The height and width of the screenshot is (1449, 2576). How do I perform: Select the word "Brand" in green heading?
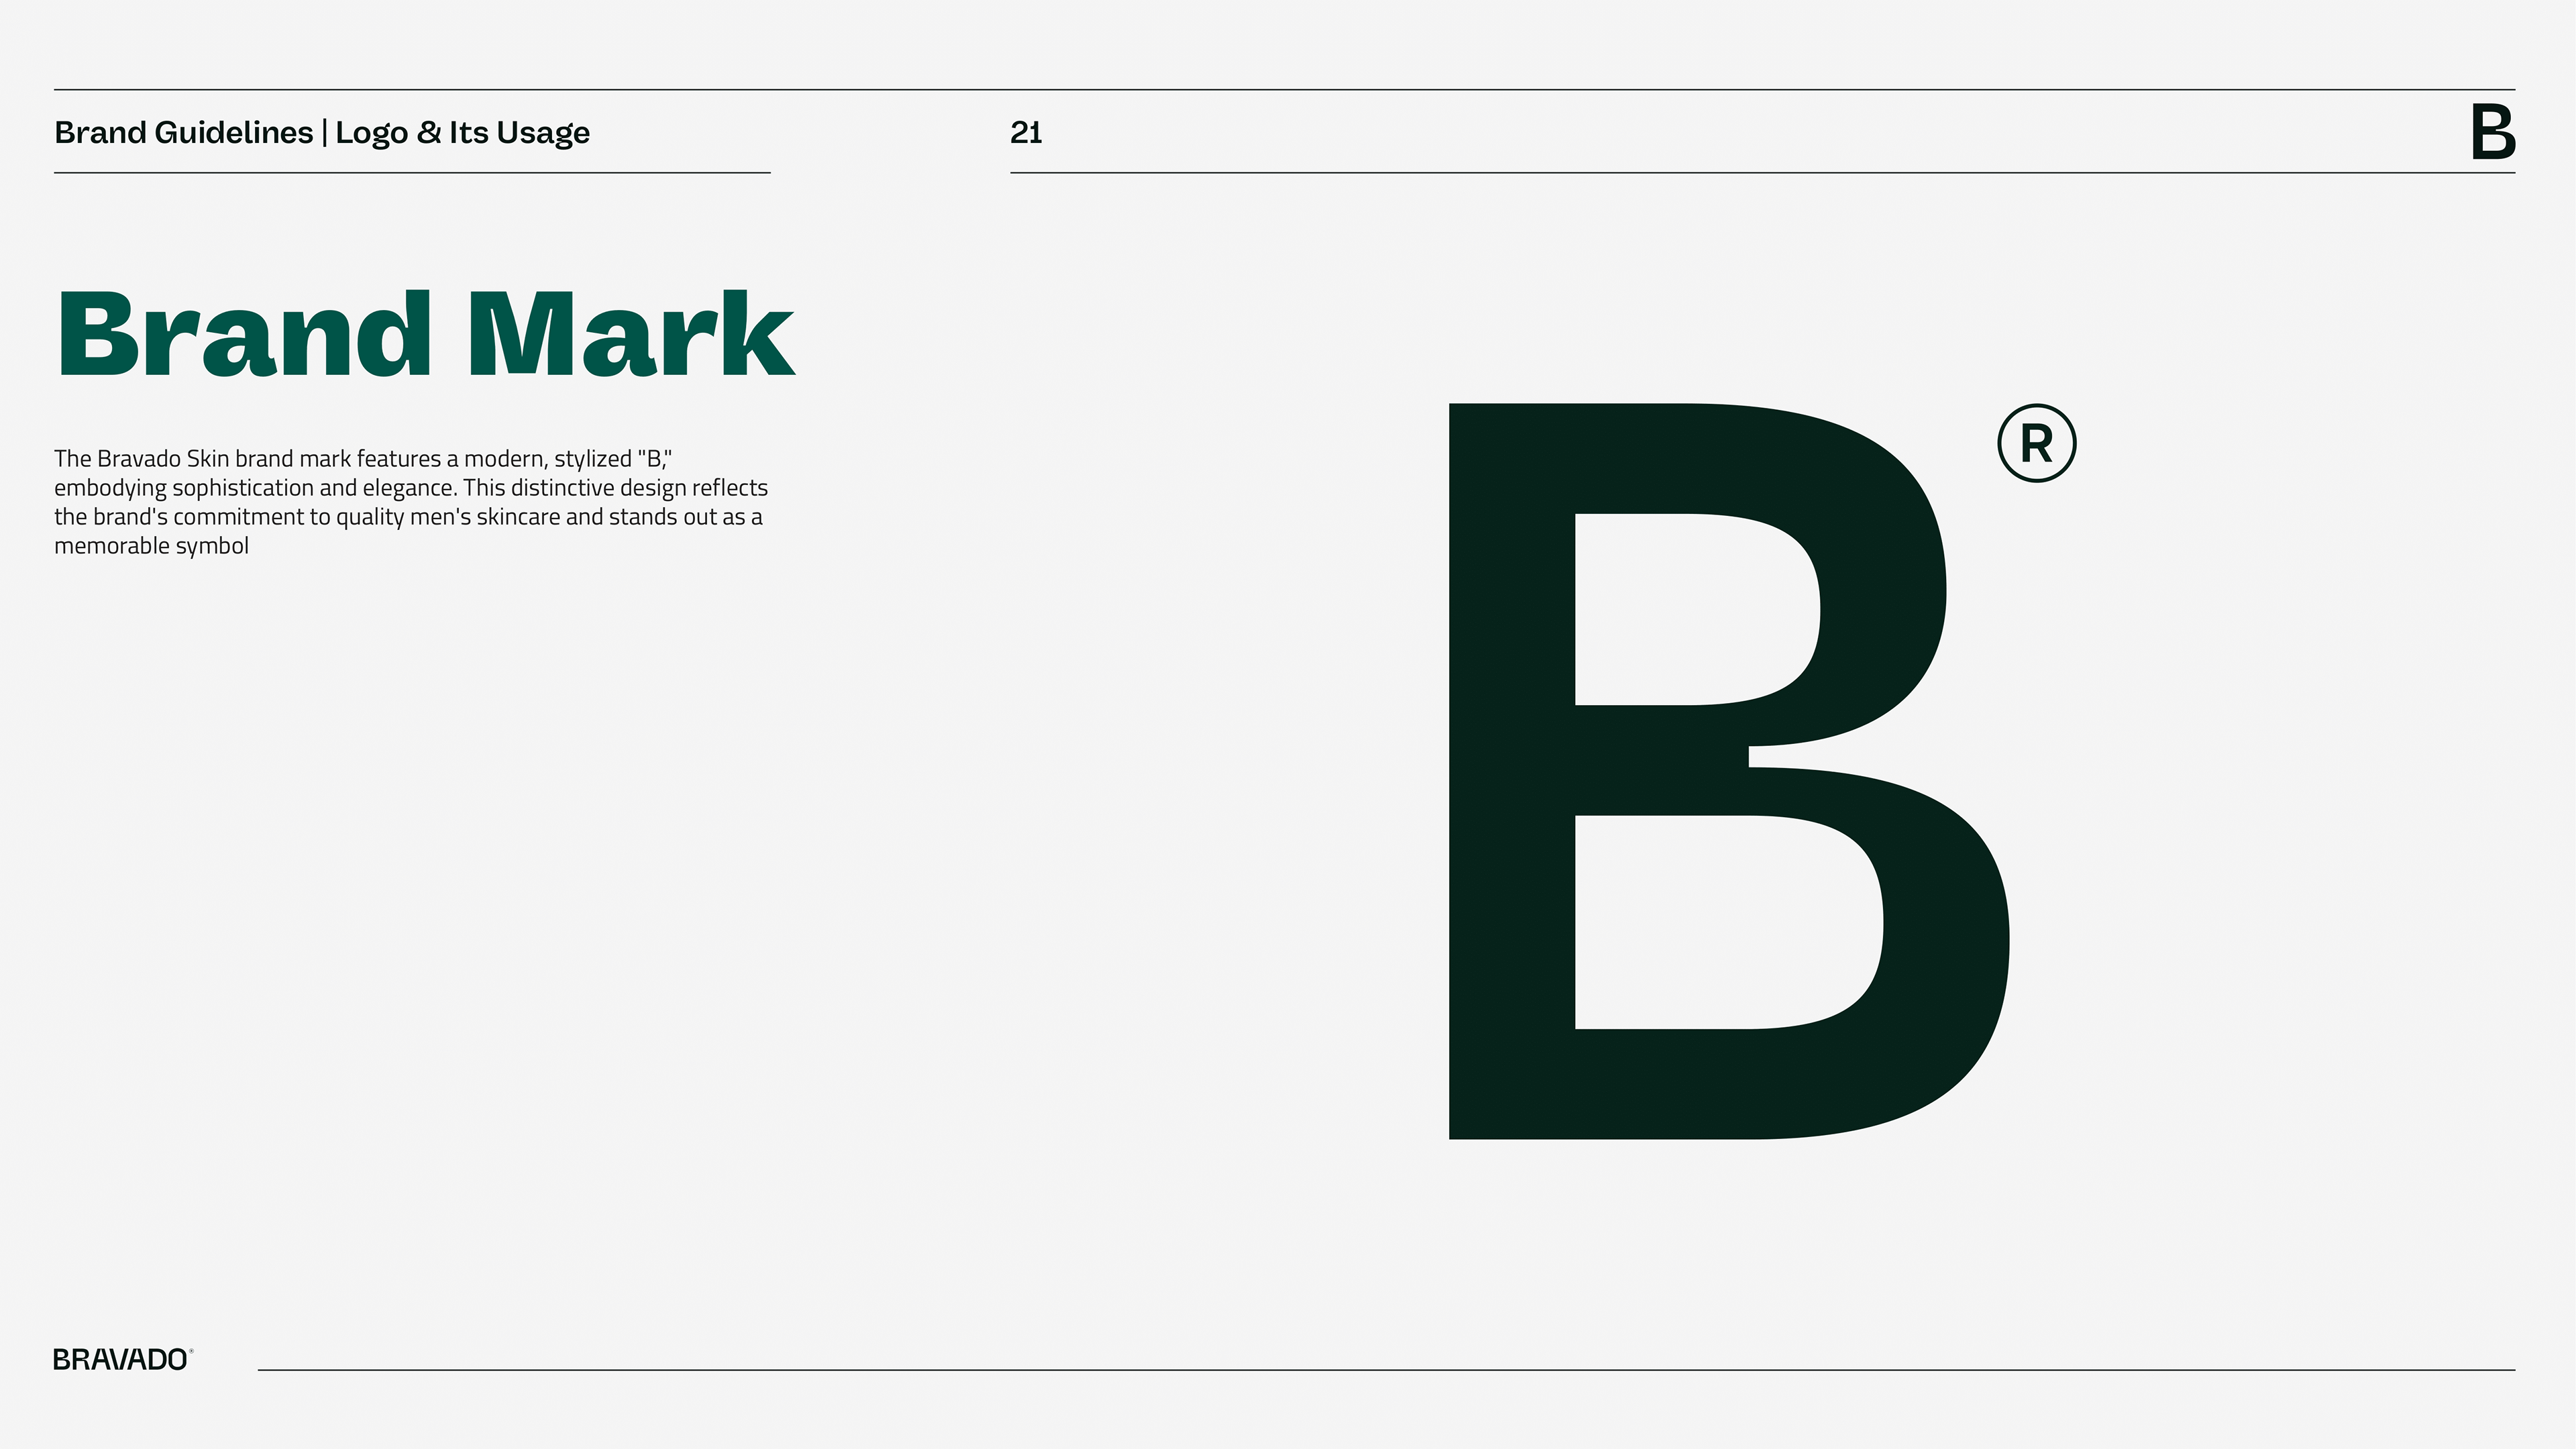[x=244, y=335]
